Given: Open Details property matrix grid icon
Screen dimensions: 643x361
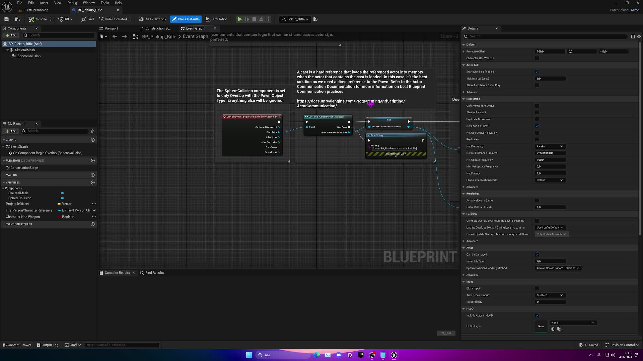Looking at the screenshot, I should coord(633,36).
